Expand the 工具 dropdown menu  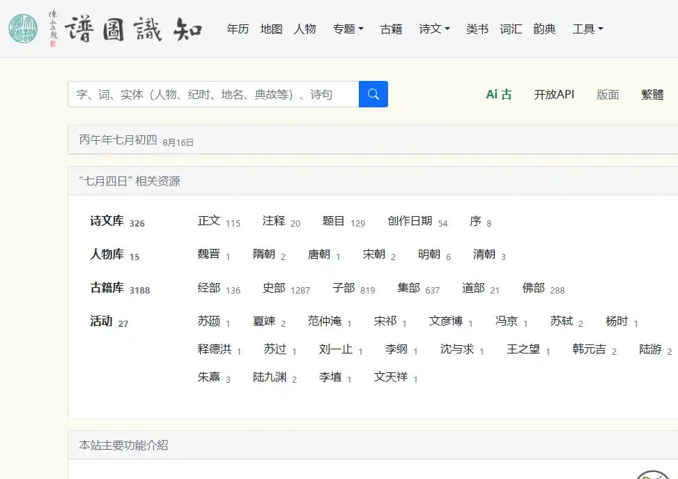tap(587, 29)
